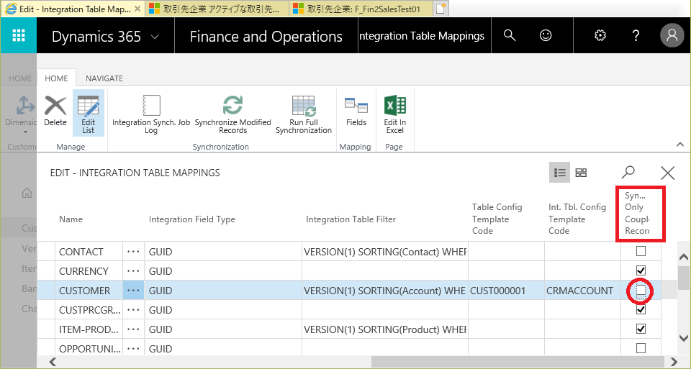The height and width of the screenshot is (369, 691).
Task: Open CUSTOMER row ellipsis menu
Action: click(x=133, y=290)
